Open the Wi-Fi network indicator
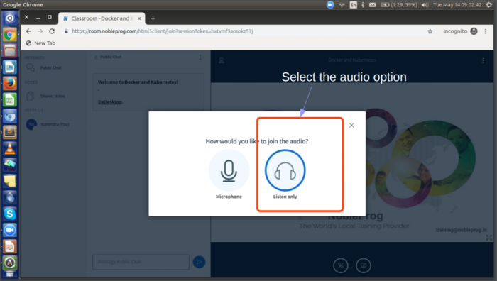The height and width of the screenshot is (281, 497). (x=342, y=5)
